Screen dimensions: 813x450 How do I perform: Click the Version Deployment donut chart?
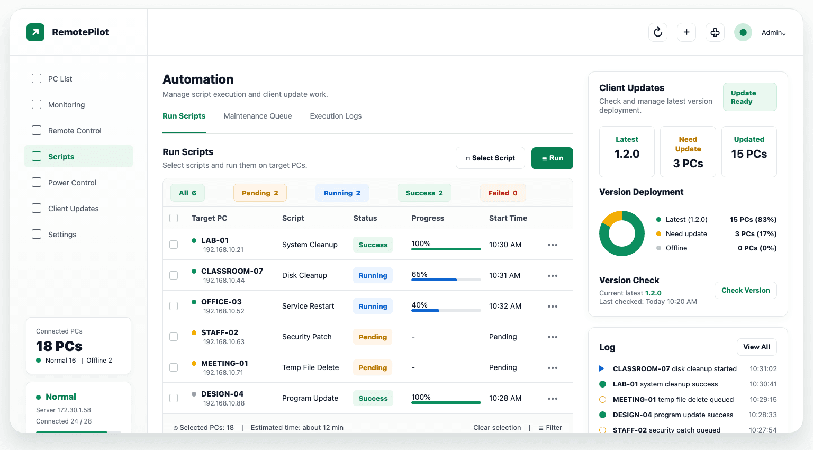point(622,233)
